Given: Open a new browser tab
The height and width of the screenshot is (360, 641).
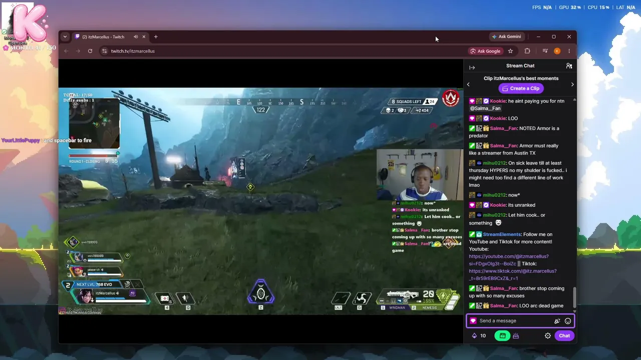Looking at the screenshot, I should (156, 36).
